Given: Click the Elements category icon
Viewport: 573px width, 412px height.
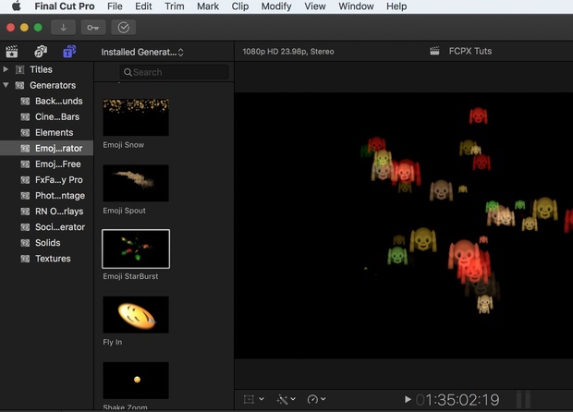Looking at the screenshot, I should click(25, 133).
